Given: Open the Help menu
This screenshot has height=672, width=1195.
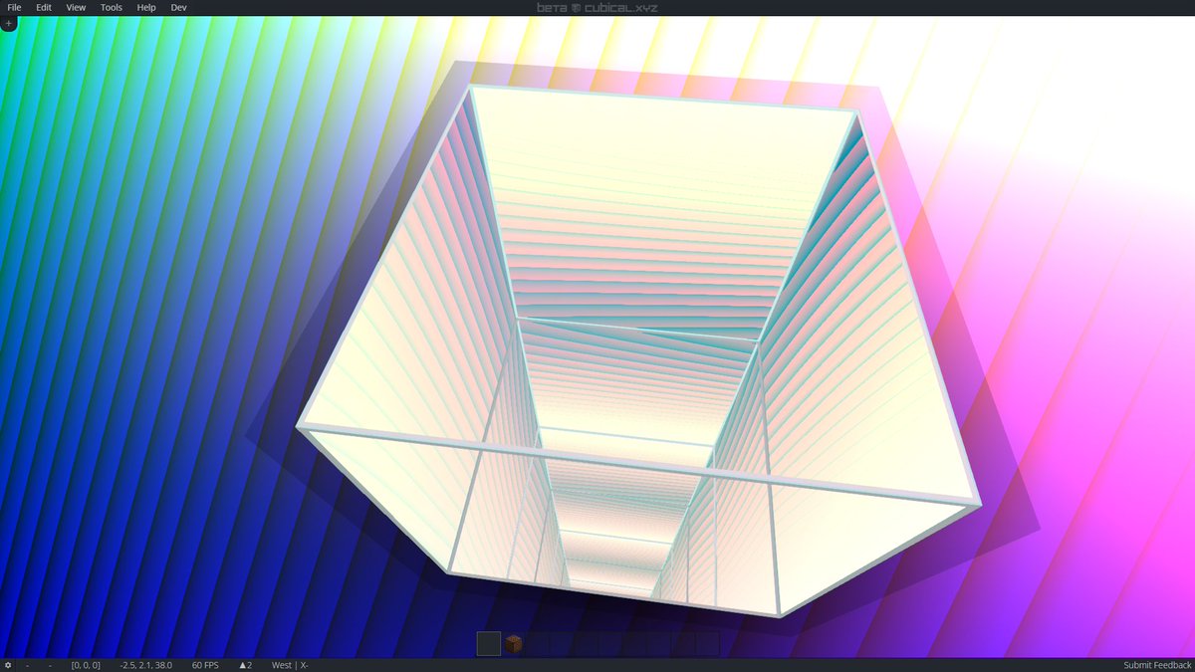Looking at the screenshot, I should [x=145, y=7].
